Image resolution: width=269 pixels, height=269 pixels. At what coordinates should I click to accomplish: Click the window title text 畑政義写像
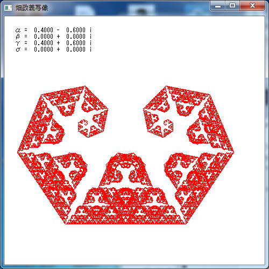point(32,8)
